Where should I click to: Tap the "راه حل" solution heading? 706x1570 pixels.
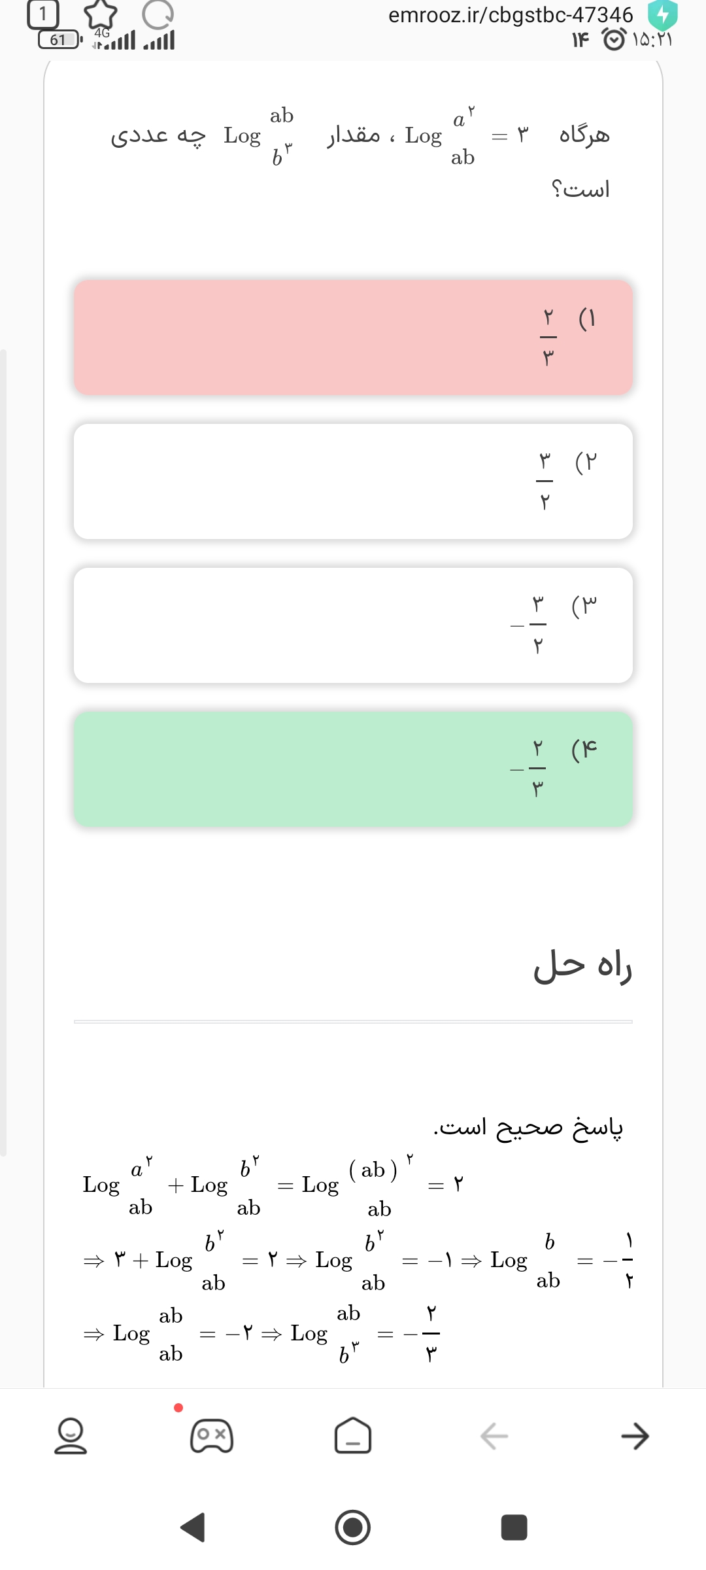coord(582,967)
